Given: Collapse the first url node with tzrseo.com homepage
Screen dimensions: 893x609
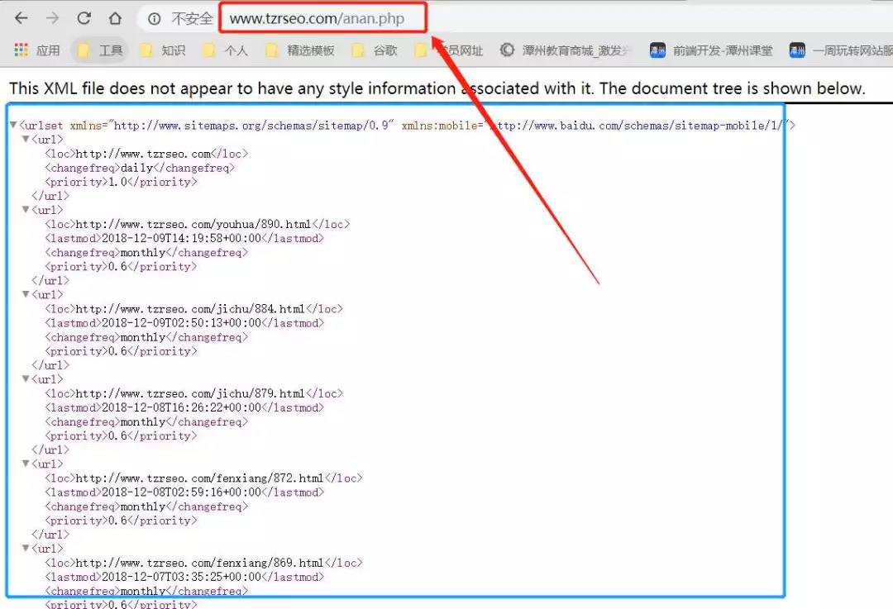Looking at the screenshot, I should (26, 140).
